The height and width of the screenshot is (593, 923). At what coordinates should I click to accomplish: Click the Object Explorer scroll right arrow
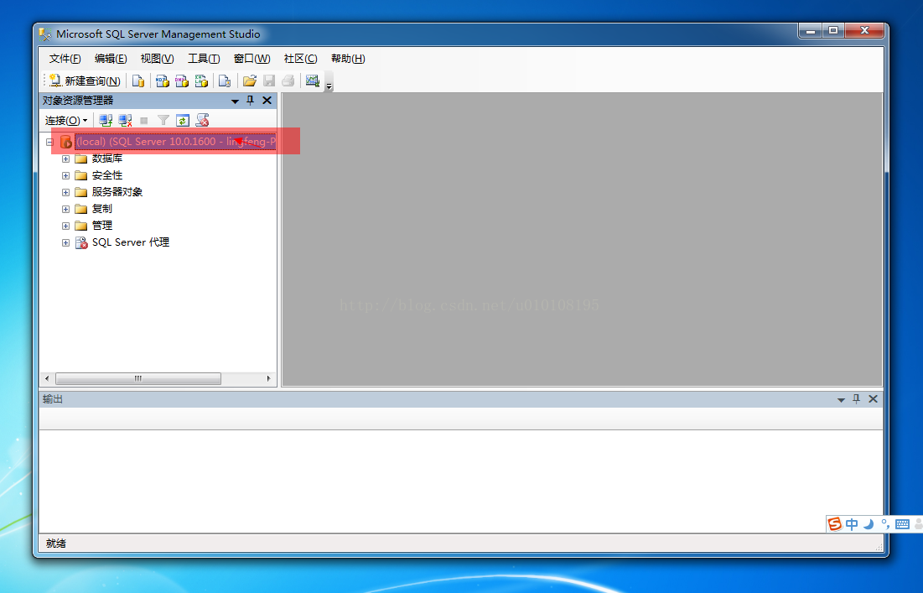pos(269,378)
